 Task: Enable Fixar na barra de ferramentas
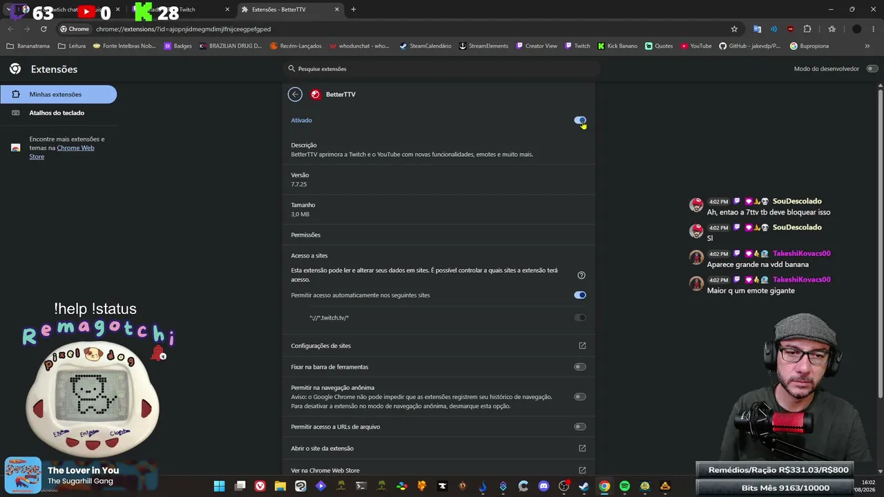point(580,367)
